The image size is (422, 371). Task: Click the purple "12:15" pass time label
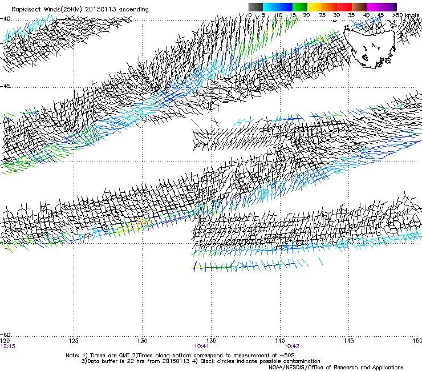tap(7, 346)
